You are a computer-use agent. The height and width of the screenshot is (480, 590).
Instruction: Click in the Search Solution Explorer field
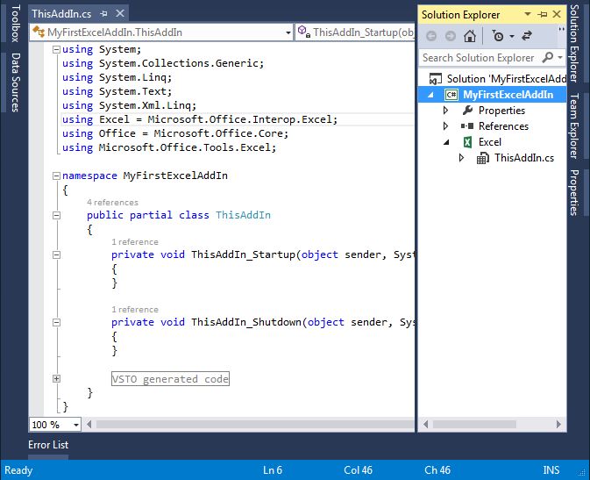coord(480,58)
